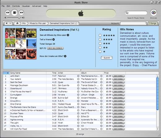The image size is (161, 138).
Task: Click the fast-forward playback button
Action: (x=21, y=13)
